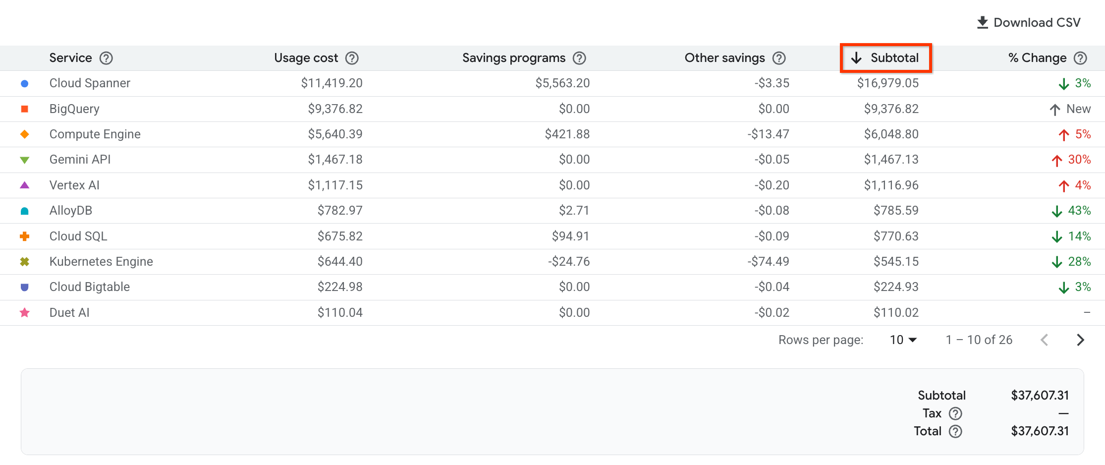The image size is (1105, 465).
Task: Sort the table by the Other savings column
Action: pyautogui.click(x=724, y=58)
